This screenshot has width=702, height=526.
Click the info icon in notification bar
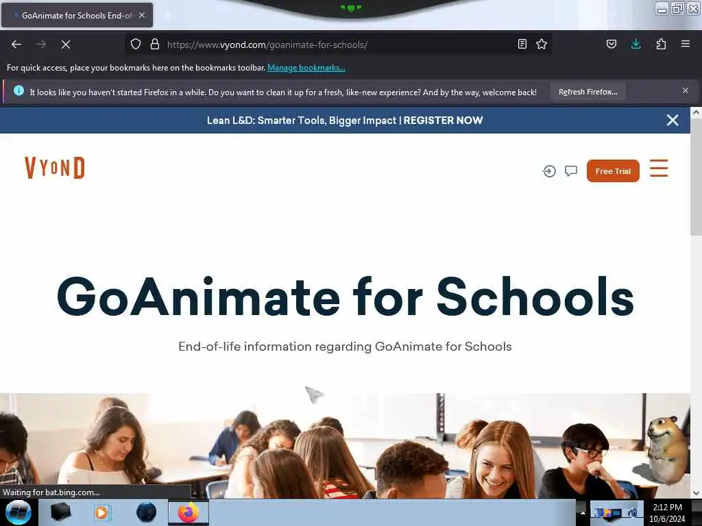[x=19, y=91]
